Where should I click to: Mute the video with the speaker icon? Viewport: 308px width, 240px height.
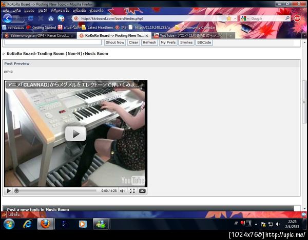(x=122, y=191)
